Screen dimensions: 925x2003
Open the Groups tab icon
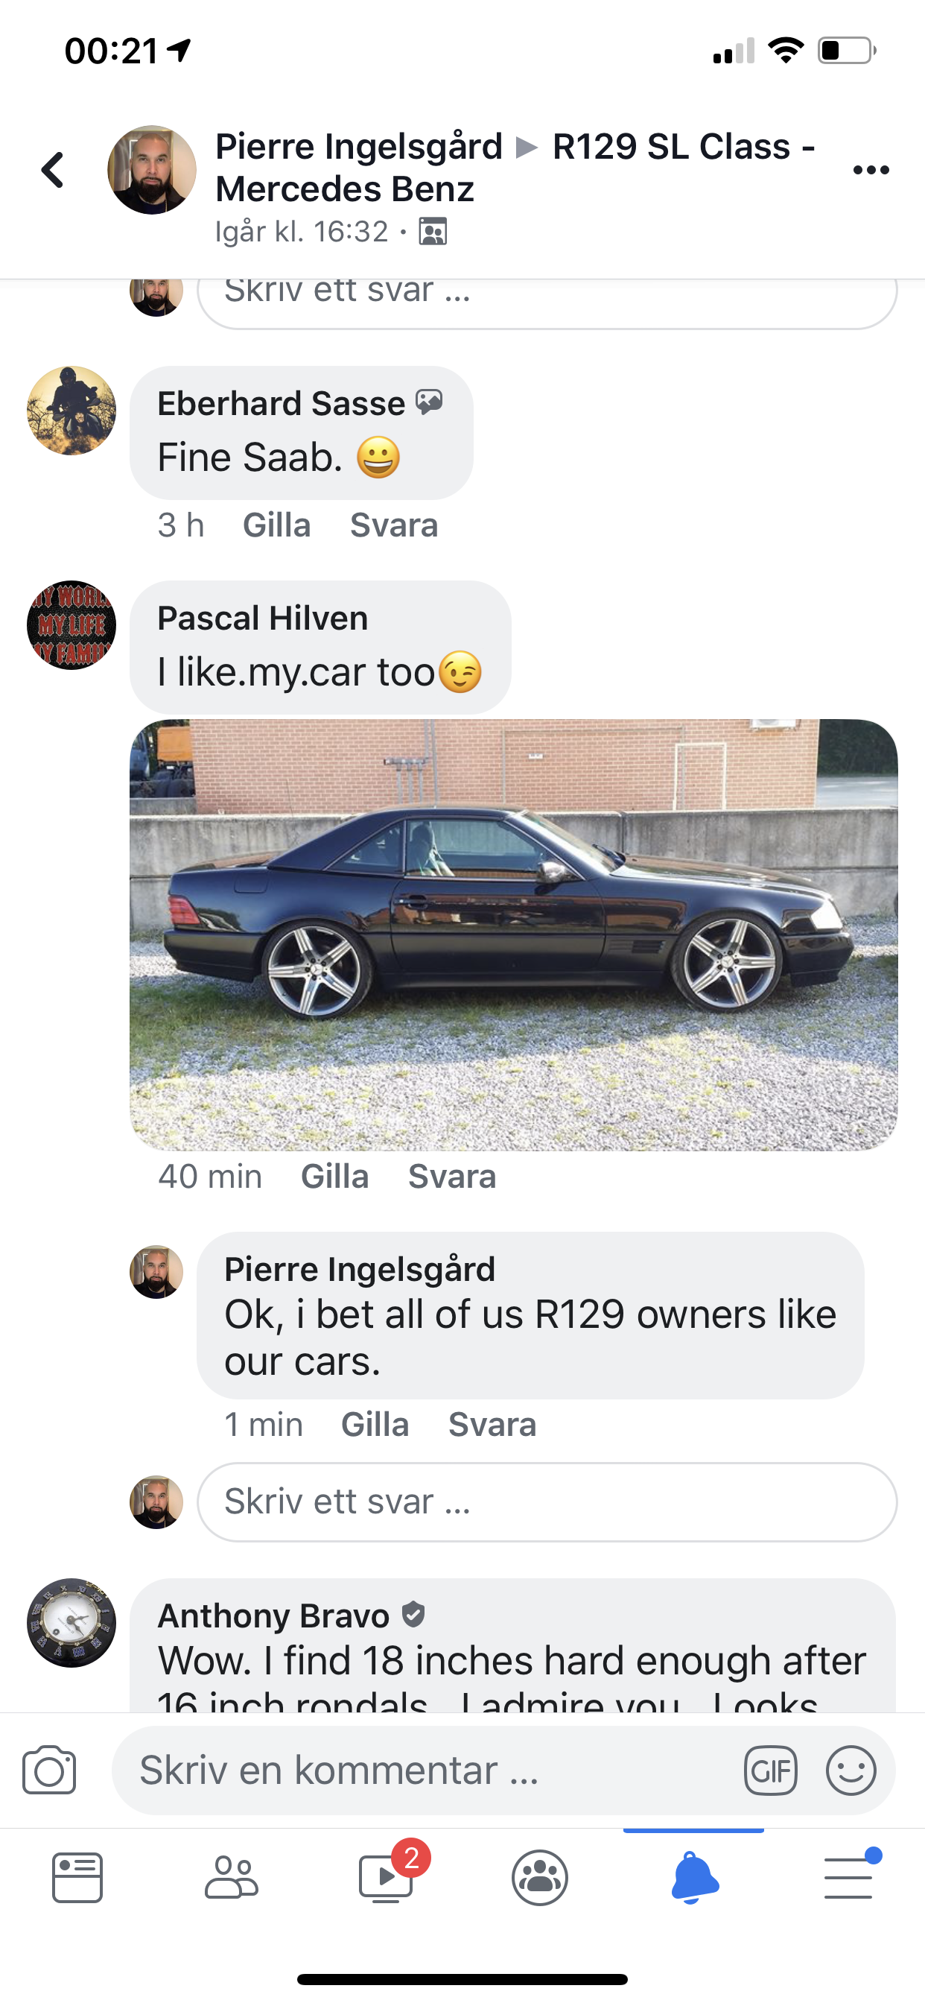pos(540,1878)
